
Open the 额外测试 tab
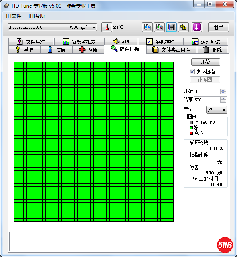206,42
